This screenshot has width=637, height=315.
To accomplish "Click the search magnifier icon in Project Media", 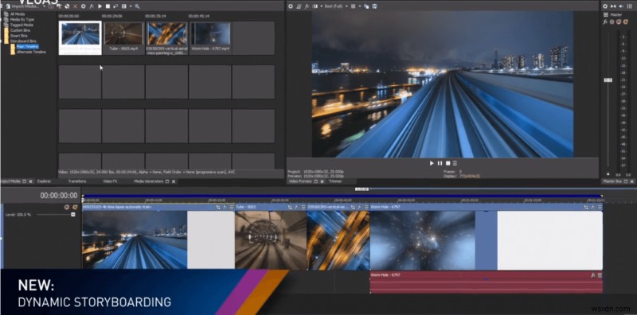I will (x=137, y=6).
